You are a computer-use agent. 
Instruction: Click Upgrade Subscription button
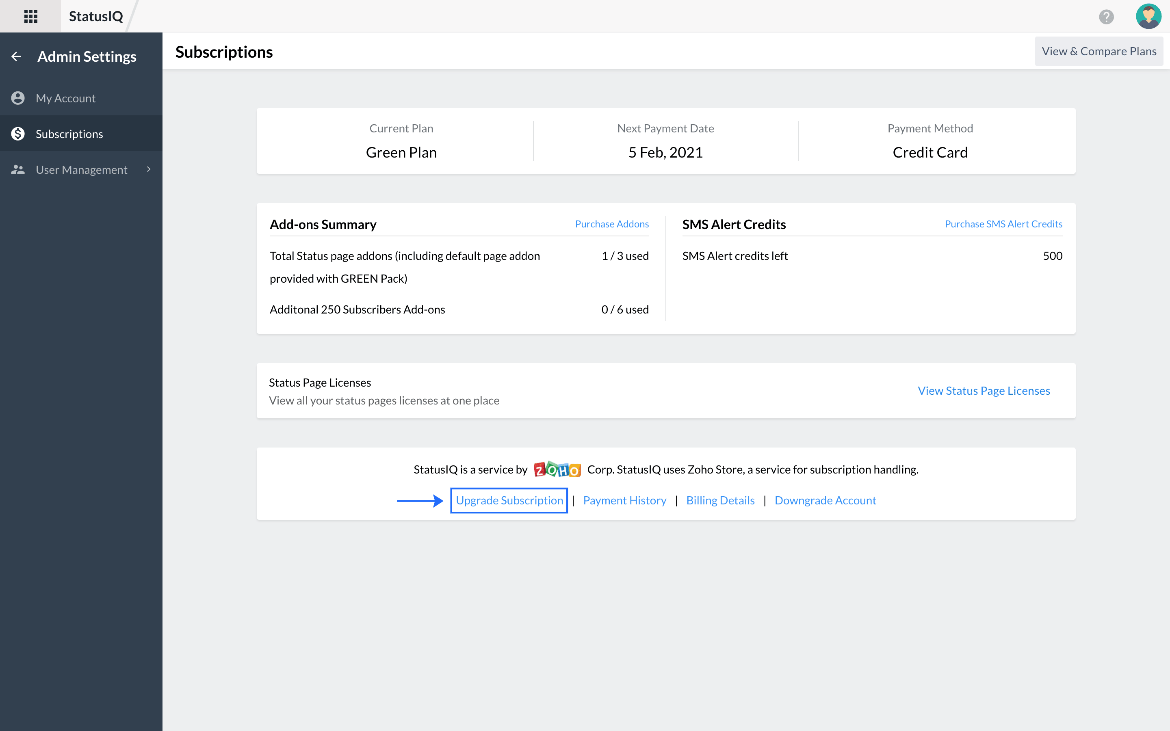pos(509,500)
